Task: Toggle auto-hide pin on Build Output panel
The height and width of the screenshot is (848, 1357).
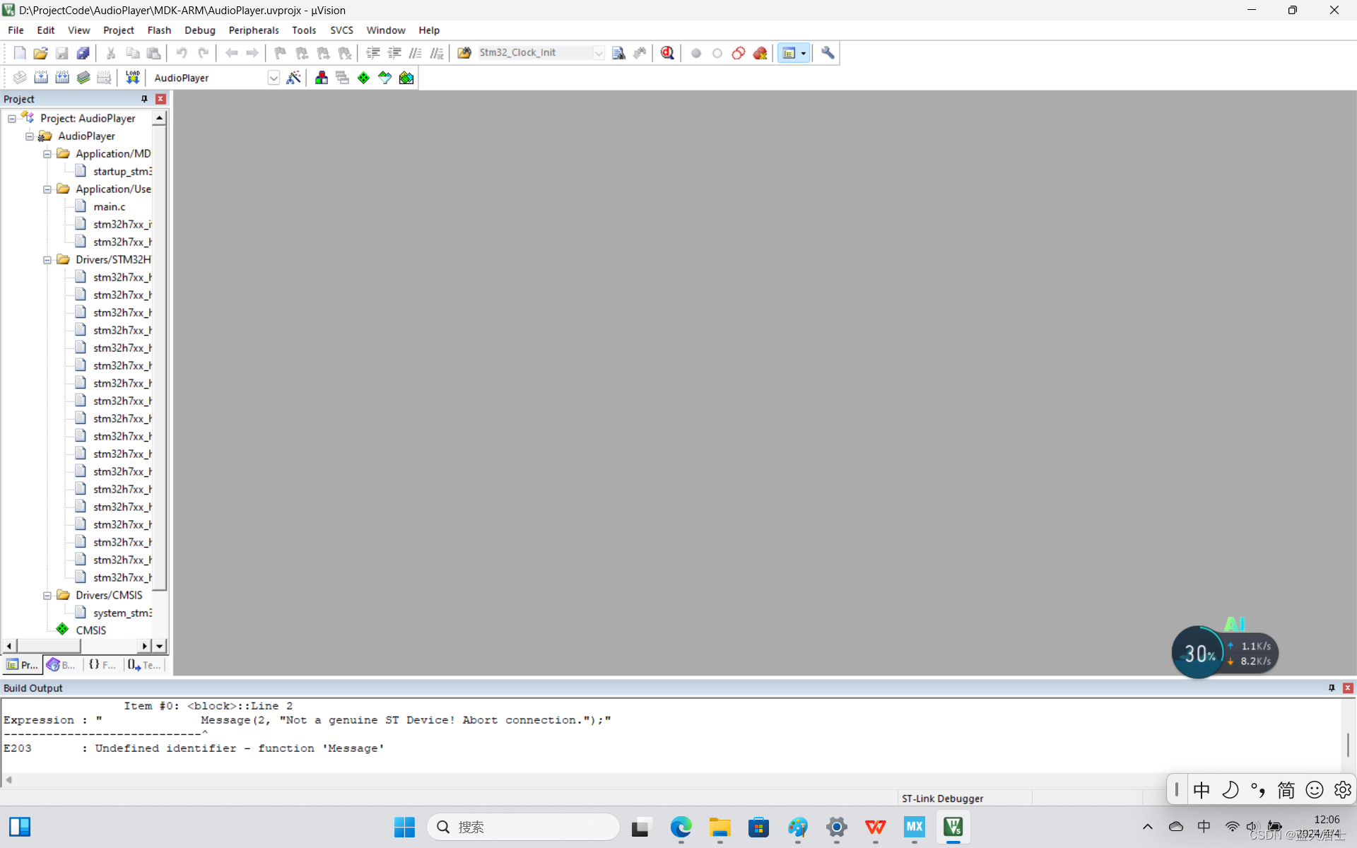Action: click(1332, 688)
